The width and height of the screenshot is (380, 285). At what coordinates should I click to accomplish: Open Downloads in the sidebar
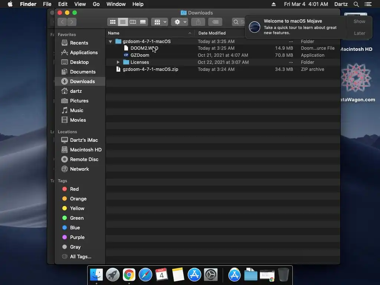point(80,81)
